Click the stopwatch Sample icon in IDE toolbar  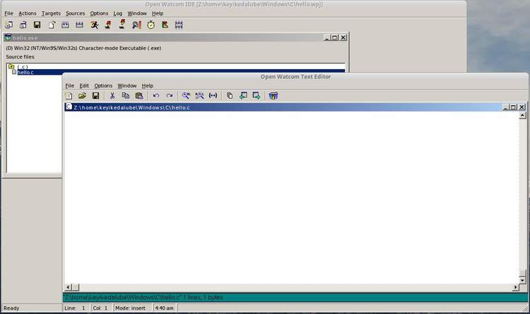[x=151, y=25]
